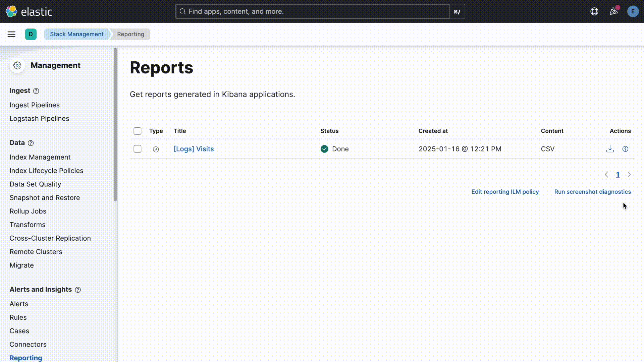Open the help and support icon
This screenshot has height=362, width=644.
tap(594, 11)
